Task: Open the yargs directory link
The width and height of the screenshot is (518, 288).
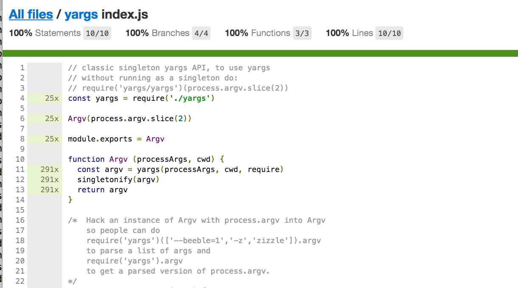Action: pos(81,14)
